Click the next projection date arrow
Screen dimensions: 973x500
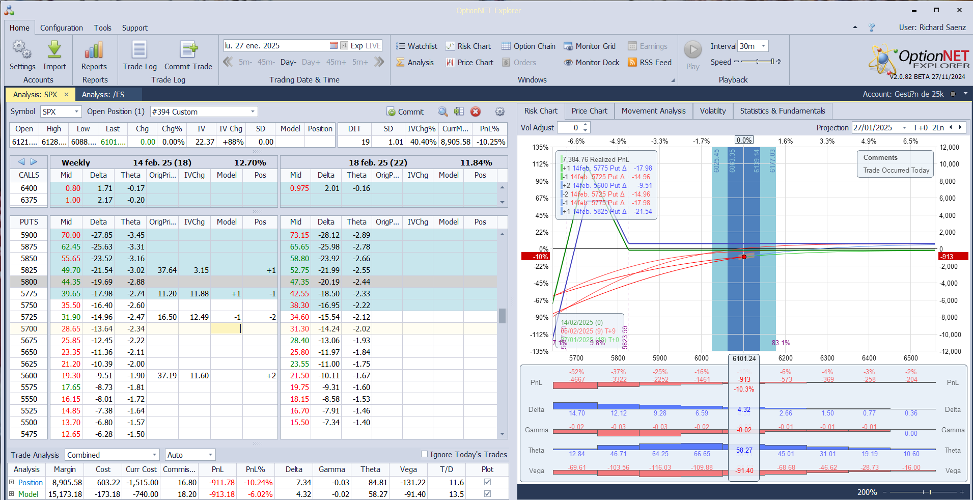(960, 127)
